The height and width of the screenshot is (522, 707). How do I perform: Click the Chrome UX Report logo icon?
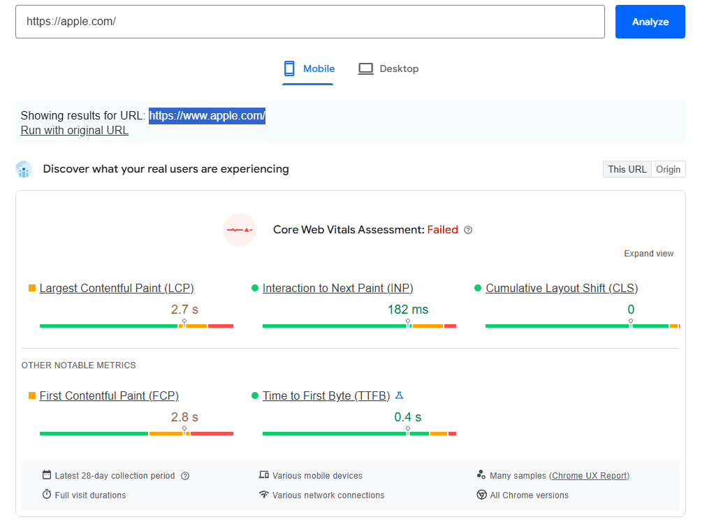click(x=24, y=168)
